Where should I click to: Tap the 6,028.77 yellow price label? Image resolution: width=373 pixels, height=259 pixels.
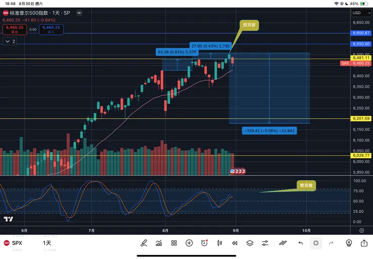[361, 155]
